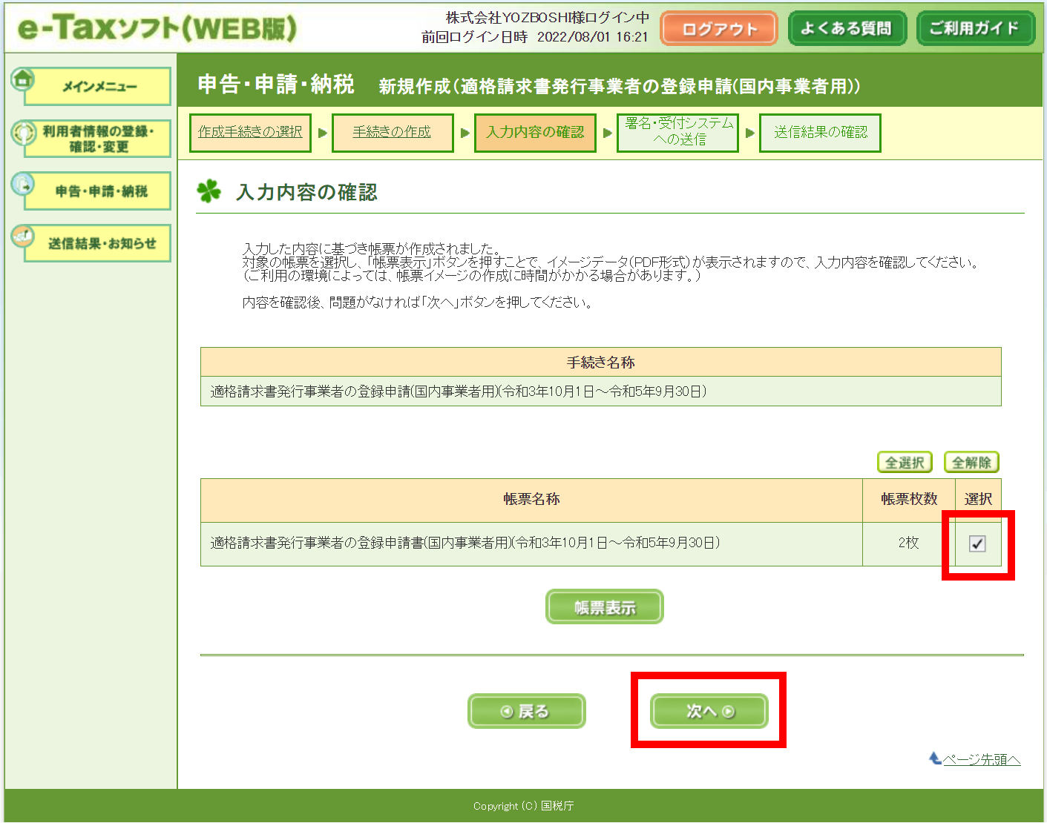Click 戻る button
Screen dimensions: 1047x823
(526, 711)
